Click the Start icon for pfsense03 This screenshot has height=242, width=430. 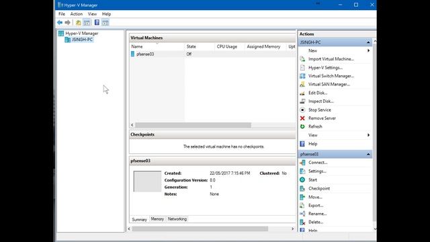click(x=302, y=179)
